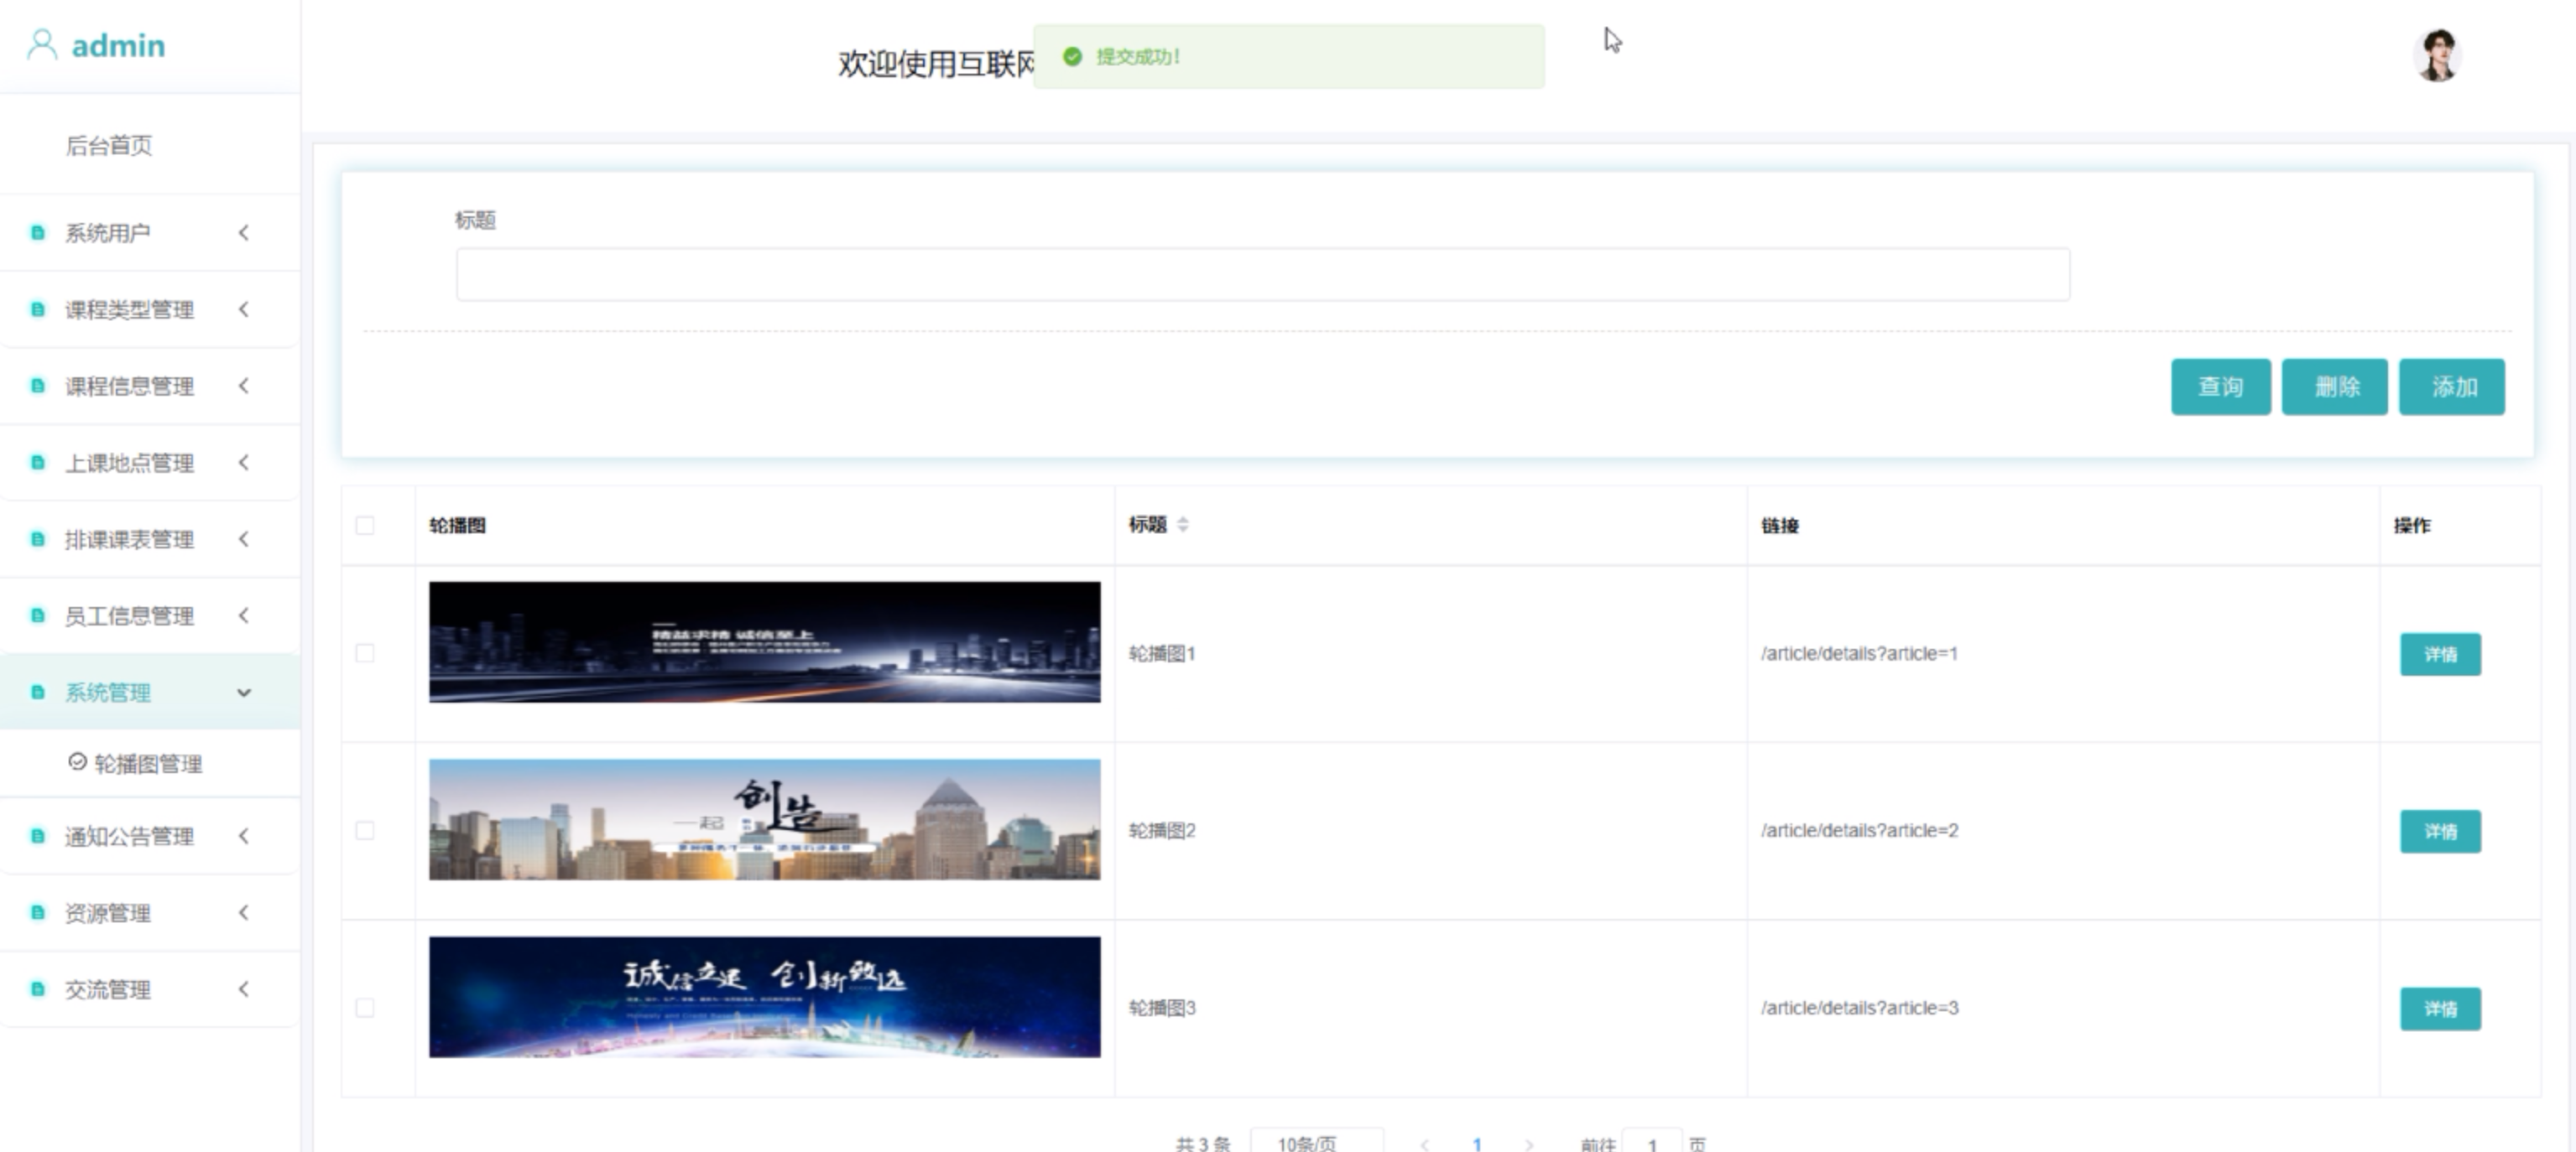This screenshot has width=2576, height=1152.
Task: Open the 10条/页 page size dropdown
Action: tap(1316, 1142)
